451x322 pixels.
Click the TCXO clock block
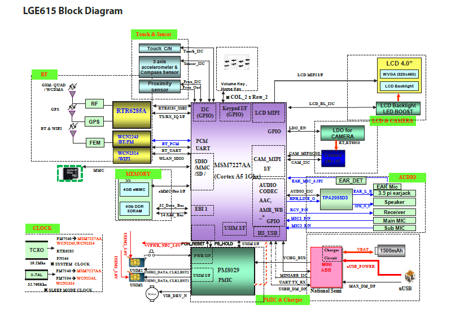[x=37, y=250]
